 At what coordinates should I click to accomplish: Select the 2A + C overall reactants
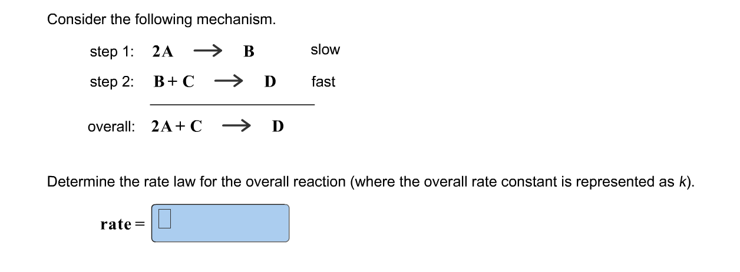(x=177, y=126)
